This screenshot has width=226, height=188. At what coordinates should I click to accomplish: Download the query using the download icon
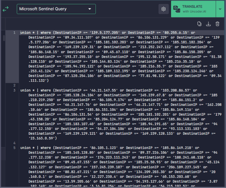click(208, 24)
